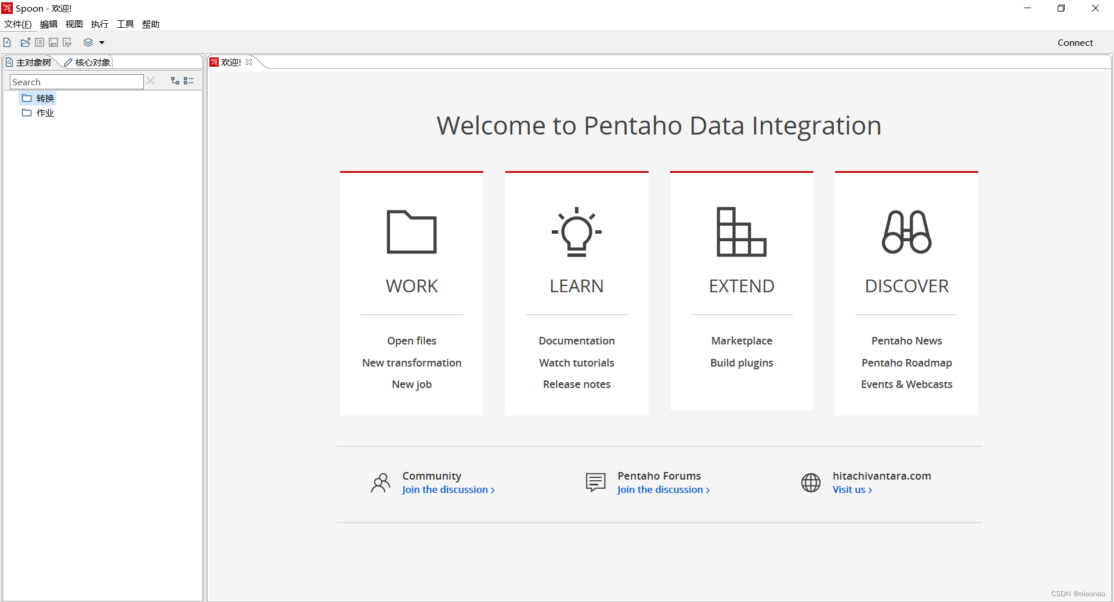Screen dimensions: 1114x602
Task: Focus the Search input field
Action: [77, 82]
